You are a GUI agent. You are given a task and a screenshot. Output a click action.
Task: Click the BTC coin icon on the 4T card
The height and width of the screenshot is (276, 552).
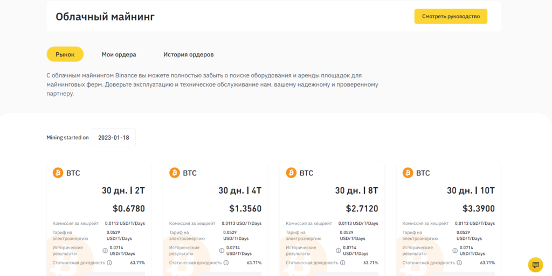coord(175,173)
